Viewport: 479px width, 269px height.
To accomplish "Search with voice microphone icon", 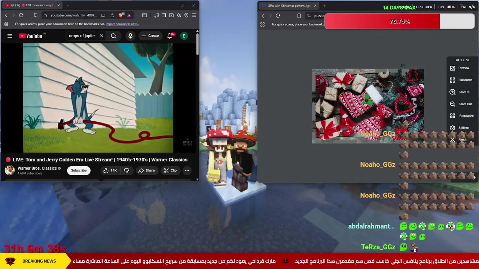I will 130,36.
